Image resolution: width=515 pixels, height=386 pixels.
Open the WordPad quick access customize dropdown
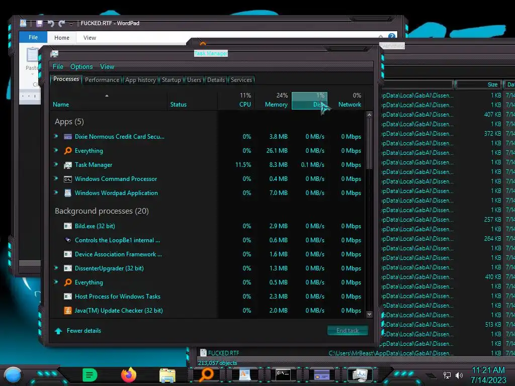click(71, 24)
